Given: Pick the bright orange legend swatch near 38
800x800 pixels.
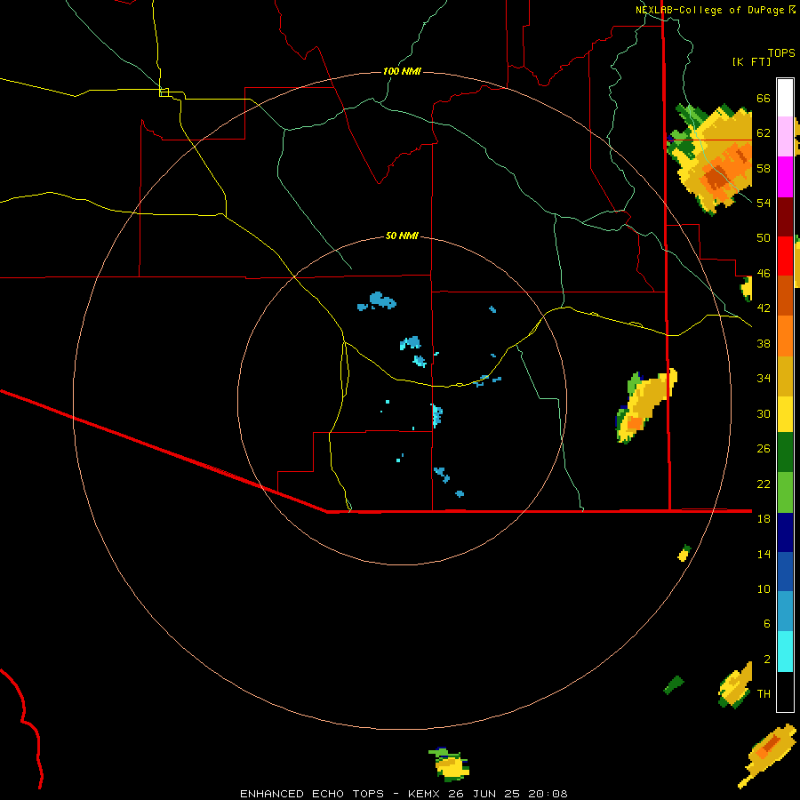Looking at the screenshot, I should tap(785, 336).
